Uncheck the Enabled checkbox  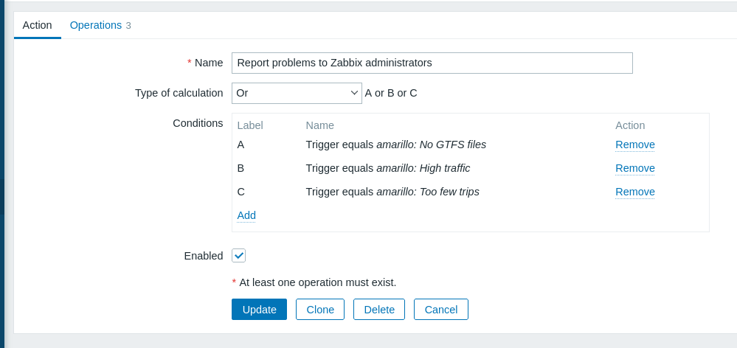point(238,256)
